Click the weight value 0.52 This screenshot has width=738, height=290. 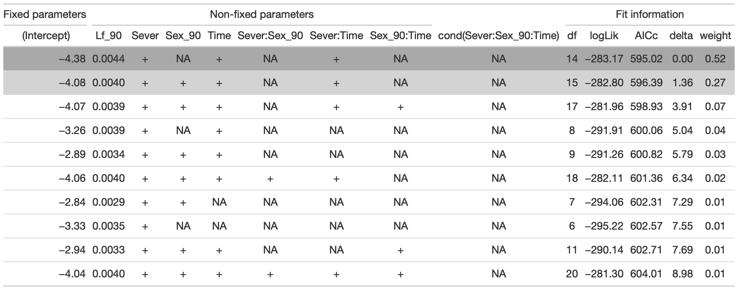715,59
